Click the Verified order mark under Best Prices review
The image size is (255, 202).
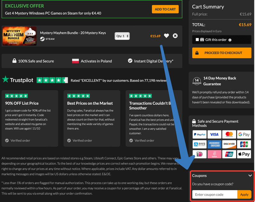pos(80,140)
